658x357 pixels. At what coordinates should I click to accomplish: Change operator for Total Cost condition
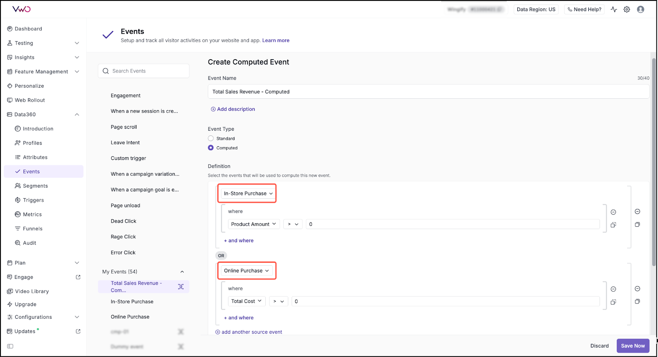(x=278, y=301)
